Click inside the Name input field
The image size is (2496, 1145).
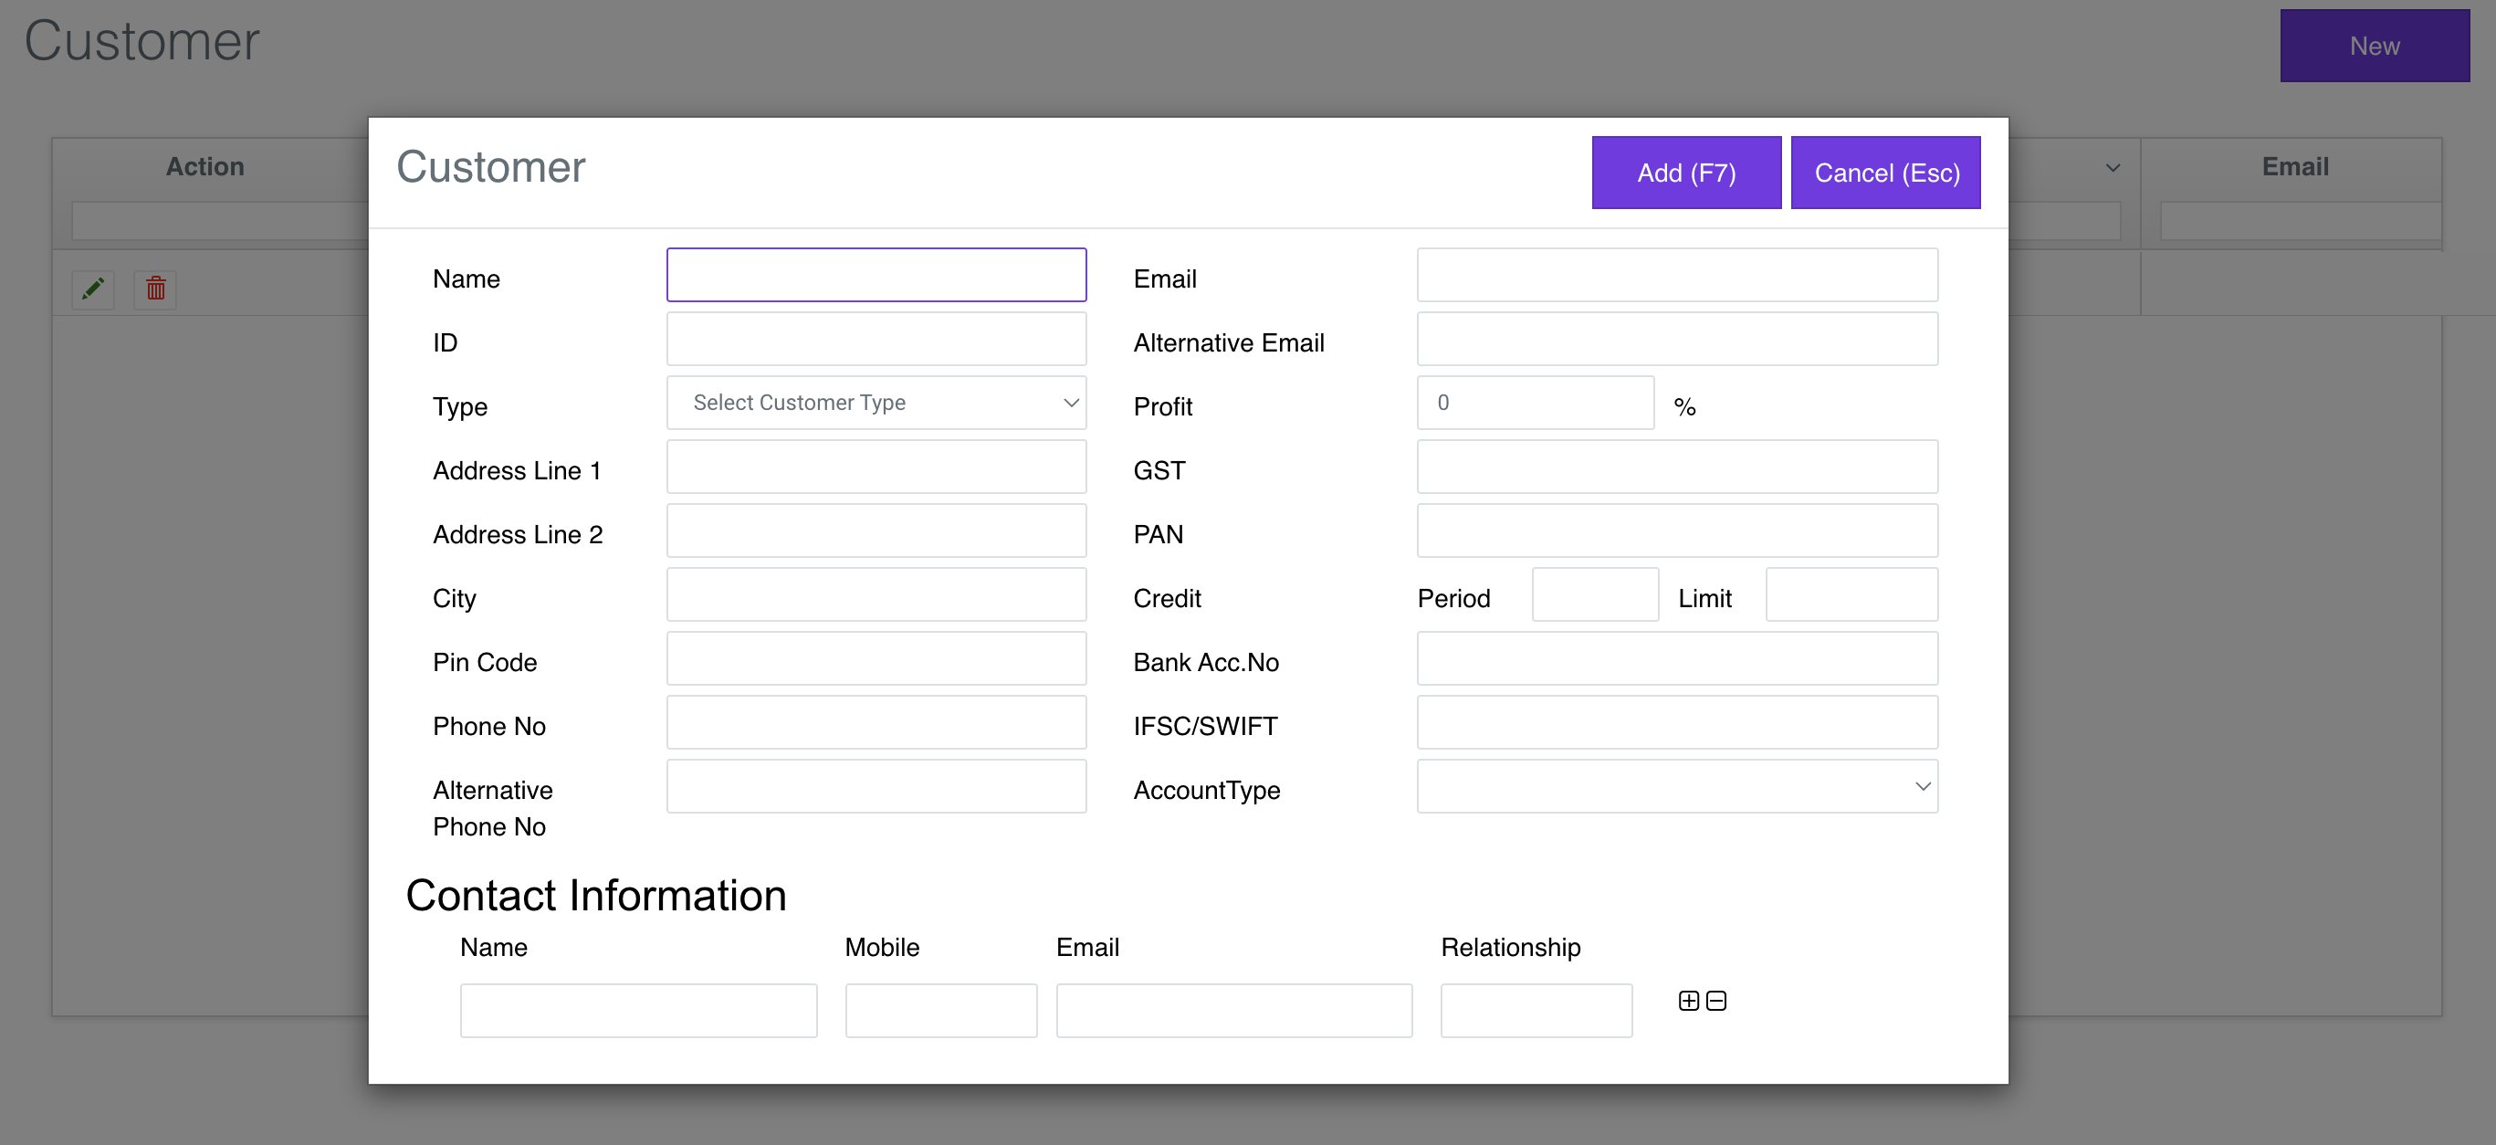point(875,275)
